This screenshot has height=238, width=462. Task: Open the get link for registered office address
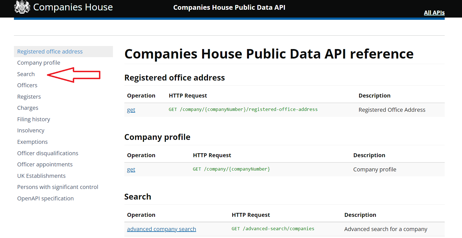pos(131,110)
